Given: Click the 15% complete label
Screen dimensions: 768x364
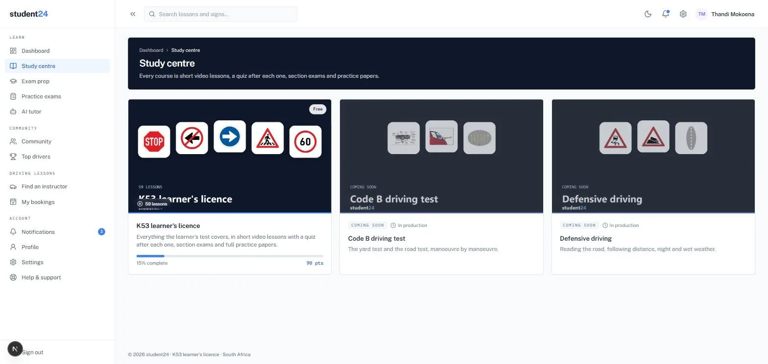Looking at the screenshot, I should pyautogui.click(x=152, y=263).
